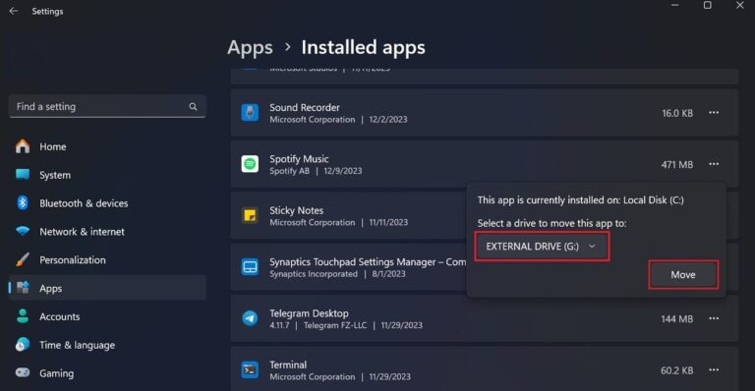Click the Bluetooth icon in sidebar
Image resolution: width=755 pixels, height=391 pixels.
pyautogui.click(x=23, y=203)
